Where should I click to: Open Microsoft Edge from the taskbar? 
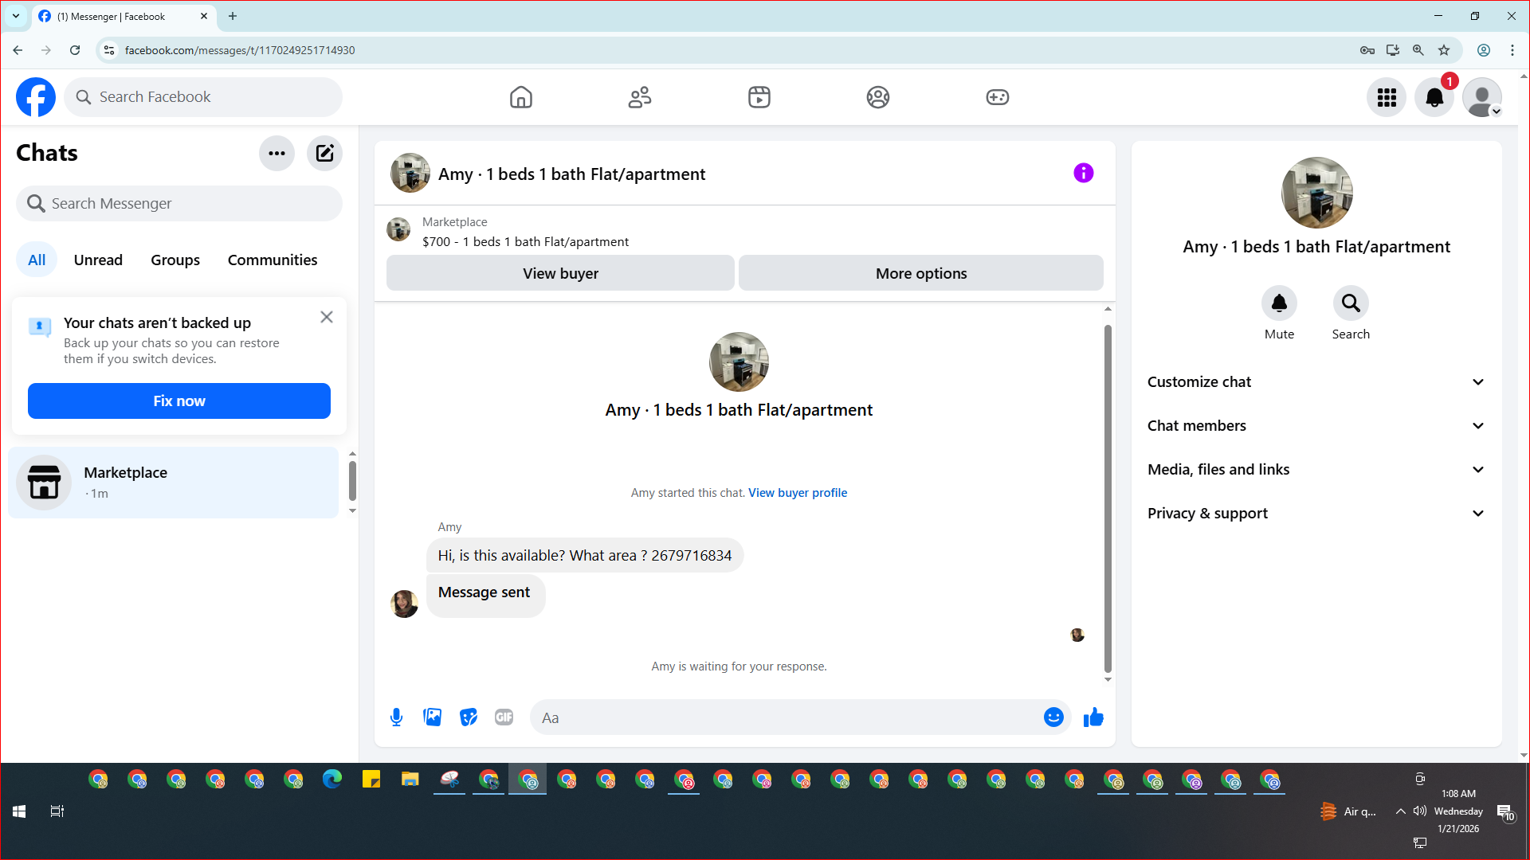(x=332, y=780)
